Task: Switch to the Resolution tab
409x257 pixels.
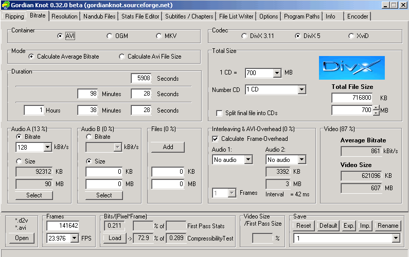Action: point(64,16)
